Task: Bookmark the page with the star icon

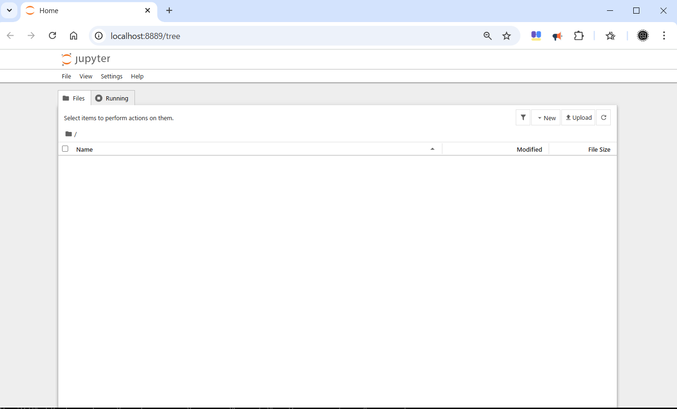Action: 507,36
